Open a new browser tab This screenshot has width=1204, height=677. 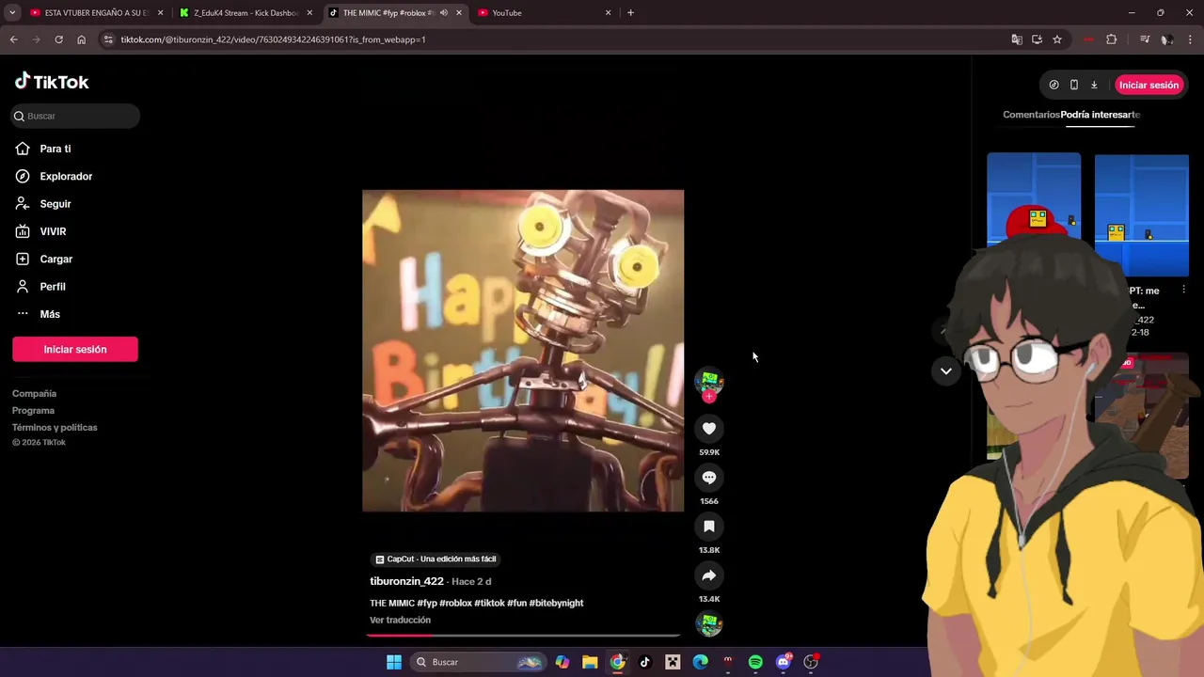tap(630, 13)
